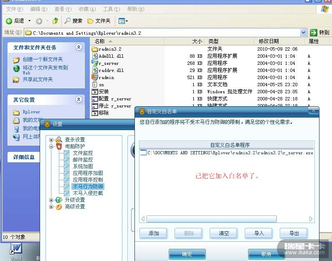Viewport: 332px width, 261px height.
Task: Toggle the 文件夹 folders pane
Action: point(99,21)
